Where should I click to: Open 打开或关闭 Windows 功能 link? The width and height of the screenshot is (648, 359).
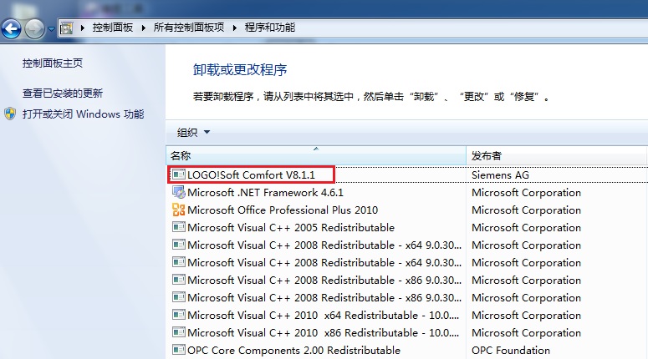[83, 114]
